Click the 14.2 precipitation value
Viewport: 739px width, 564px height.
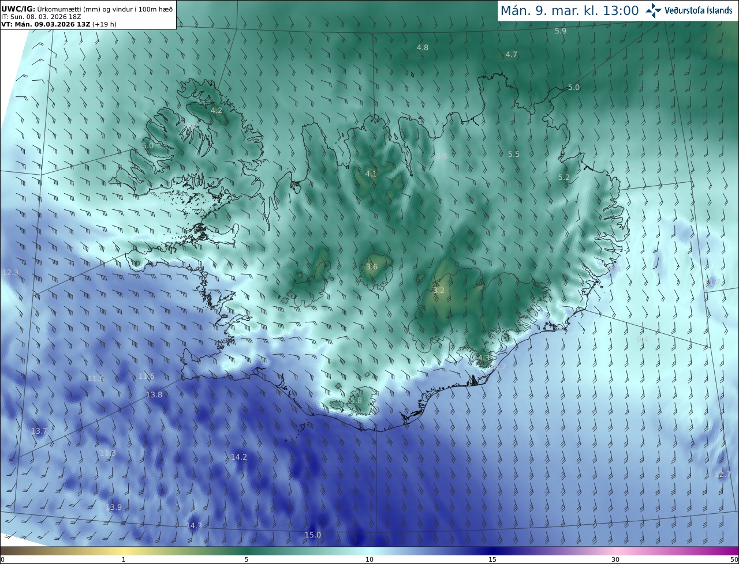pyautogui.click(x=239, y=457)
